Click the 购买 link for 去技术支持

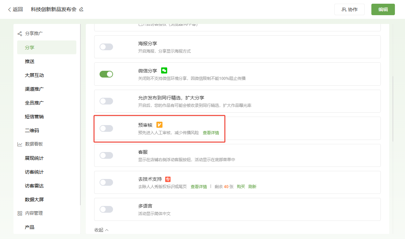(241, 187)
